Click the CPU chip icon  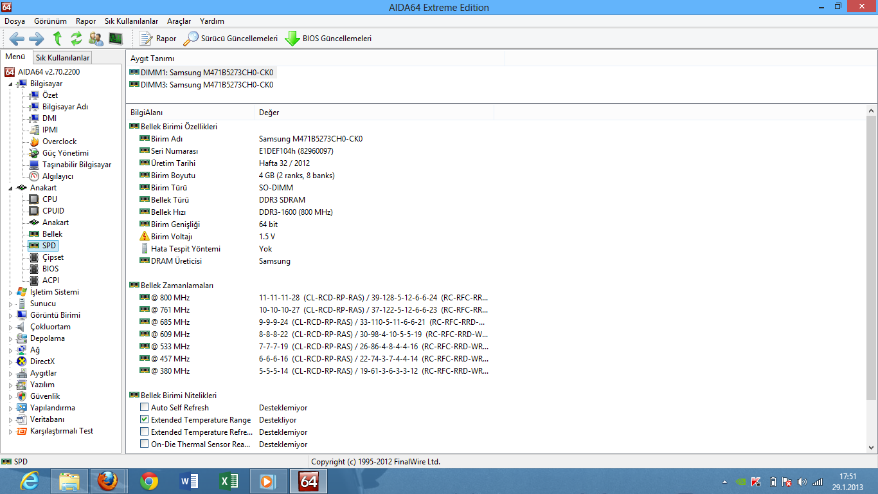click(34, 199)
